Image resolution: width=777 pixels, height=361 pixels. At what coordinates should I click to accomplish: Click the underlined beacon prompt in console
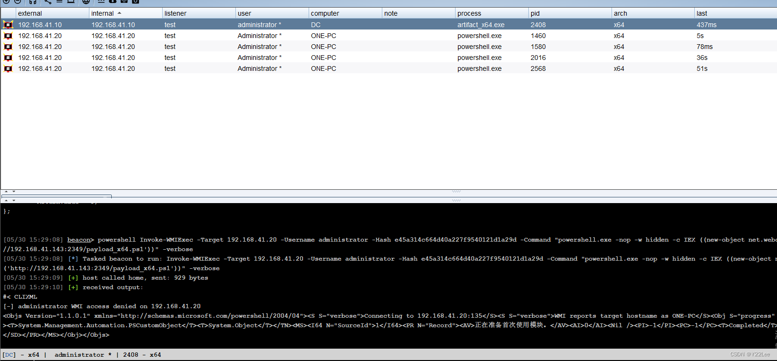79,240
